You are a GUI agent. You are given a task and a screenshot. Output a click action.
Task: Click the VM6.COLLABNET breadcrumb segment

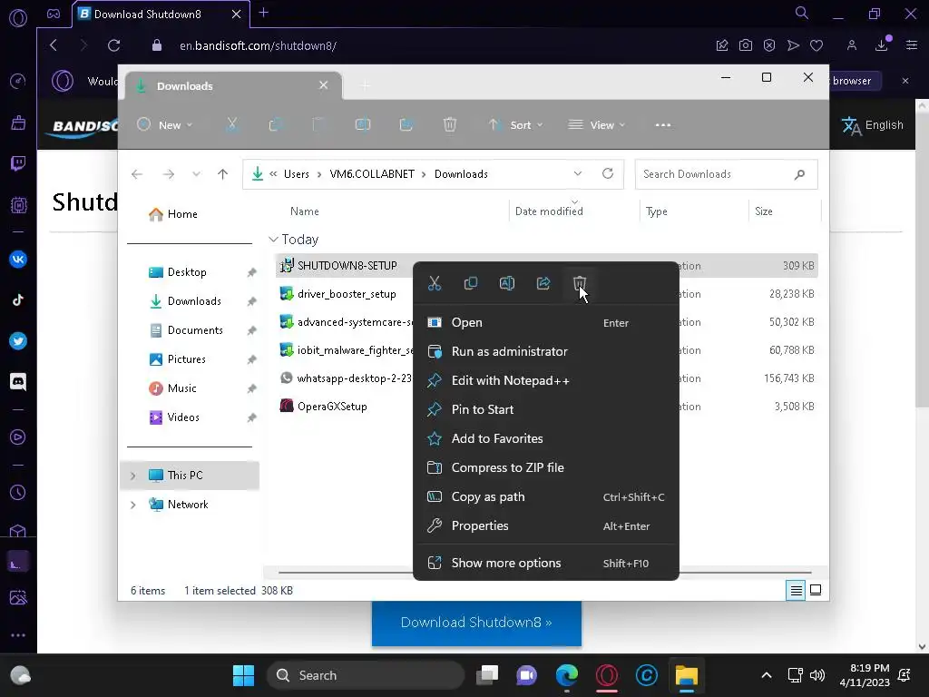[372, 174]
